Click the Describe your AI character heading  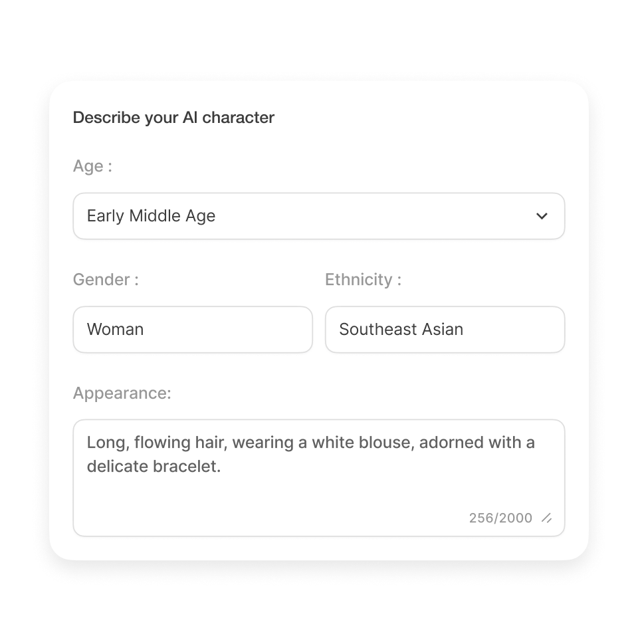tap(173, 118)
